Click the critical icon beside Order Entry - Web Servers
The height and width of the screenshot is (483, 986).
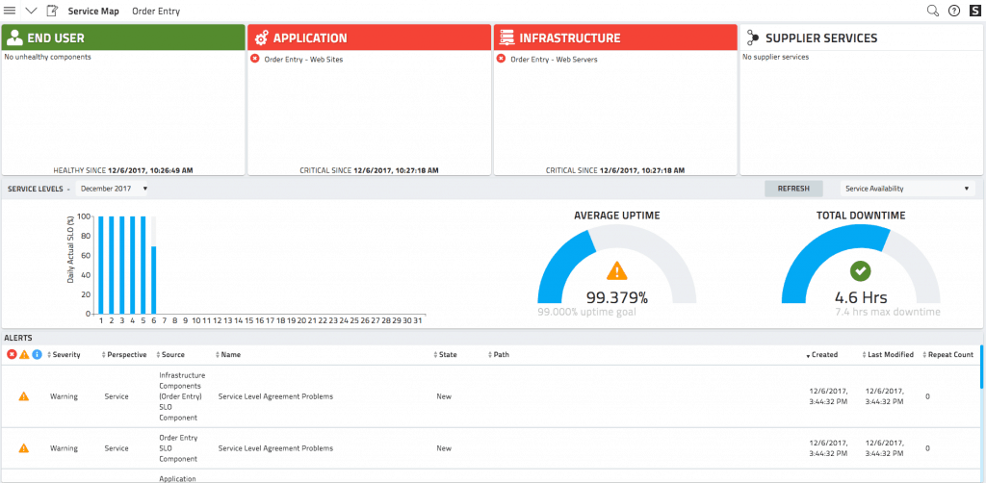[501, 59]
